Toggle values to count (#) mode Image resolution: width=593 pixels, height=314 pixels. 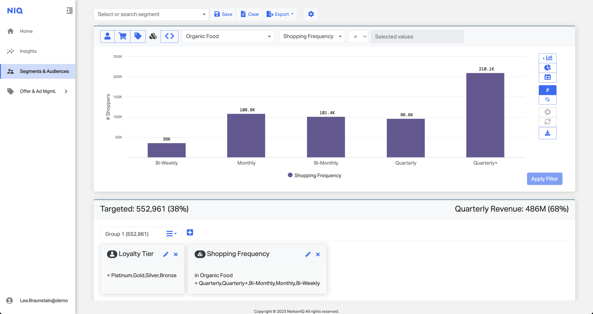(x=547, y=90)
